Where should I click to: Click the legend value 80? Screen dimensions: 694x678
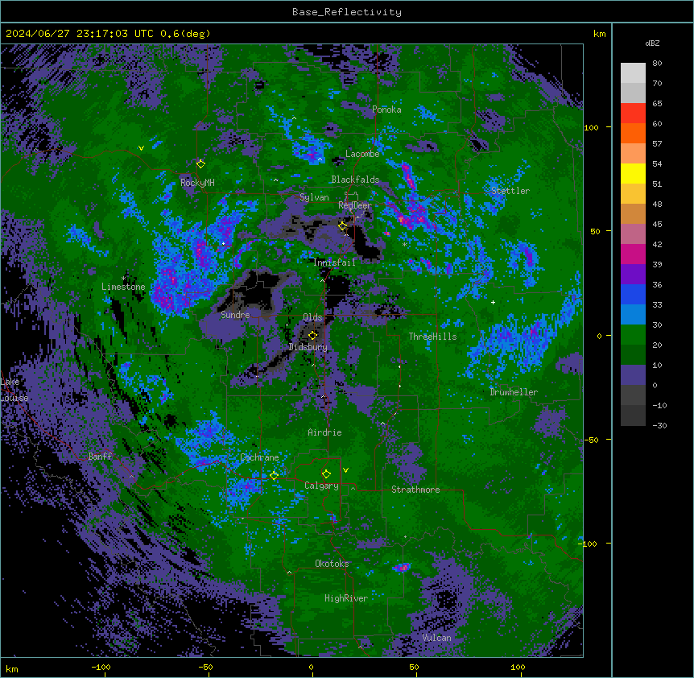point(657,64)
